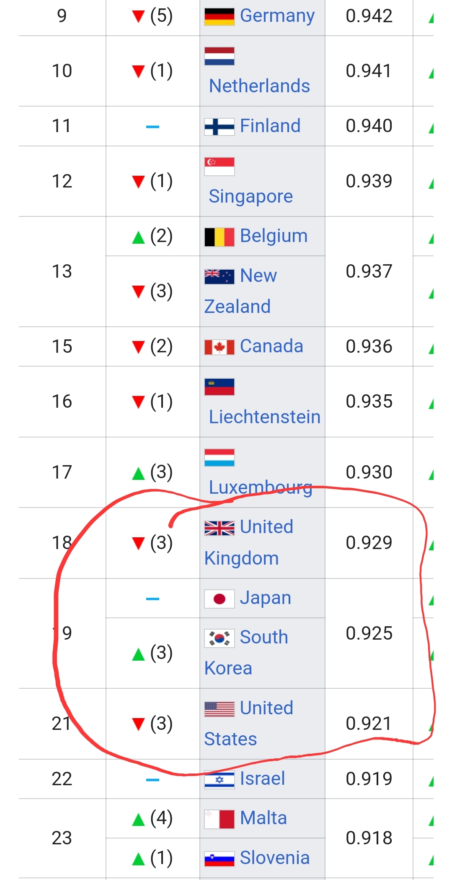Click the Germany flag icon

click(219, 17)
